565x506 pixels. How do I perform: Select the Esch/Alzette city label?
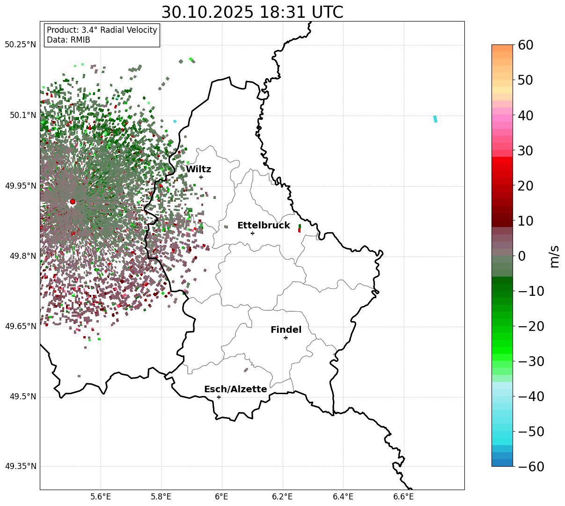235,389
